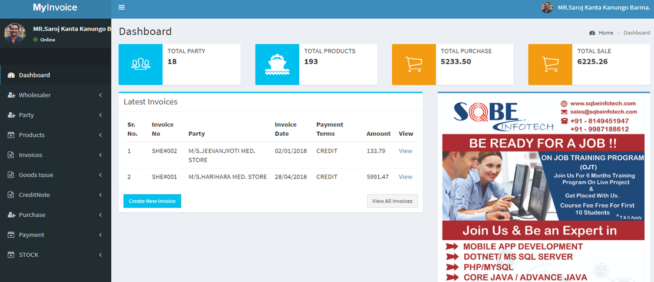
Task: Click invoice number SHE#002 cell
Action: click(x=164, y=151)
